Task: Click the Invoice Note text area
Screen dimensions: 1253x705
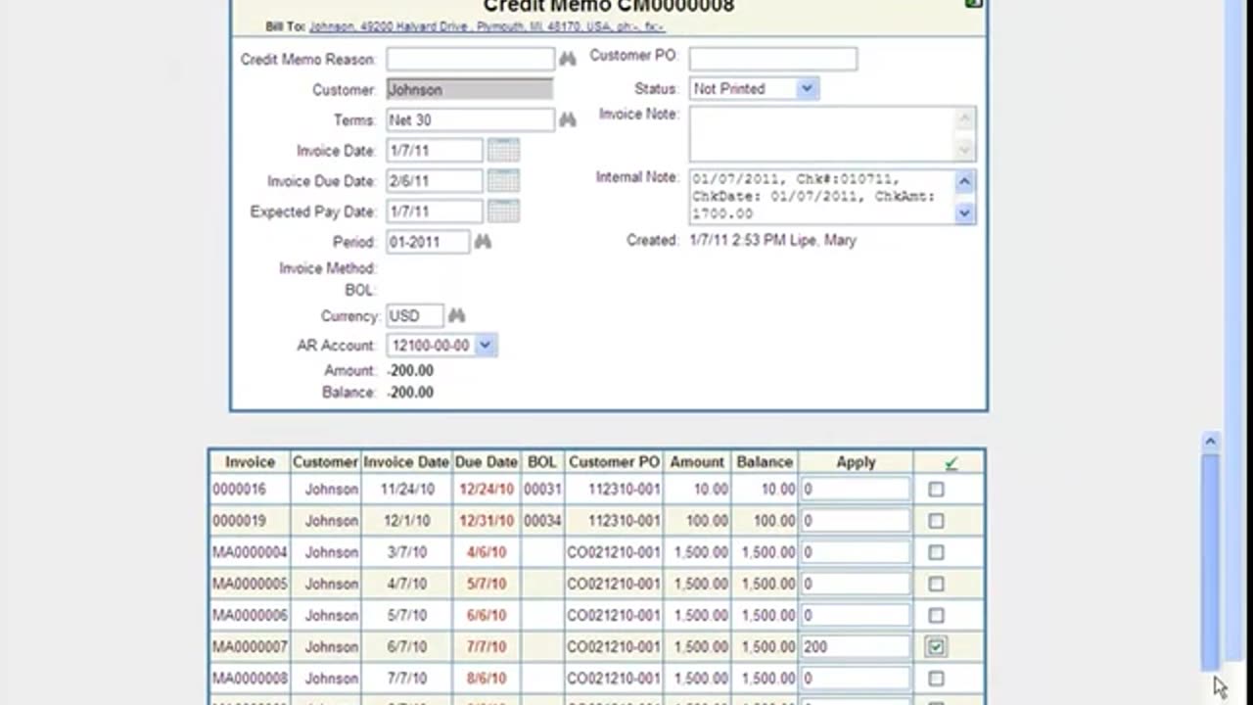Action: point(822,134)
